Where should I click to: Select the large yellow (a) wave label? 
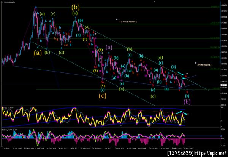[x=38, y=53]
